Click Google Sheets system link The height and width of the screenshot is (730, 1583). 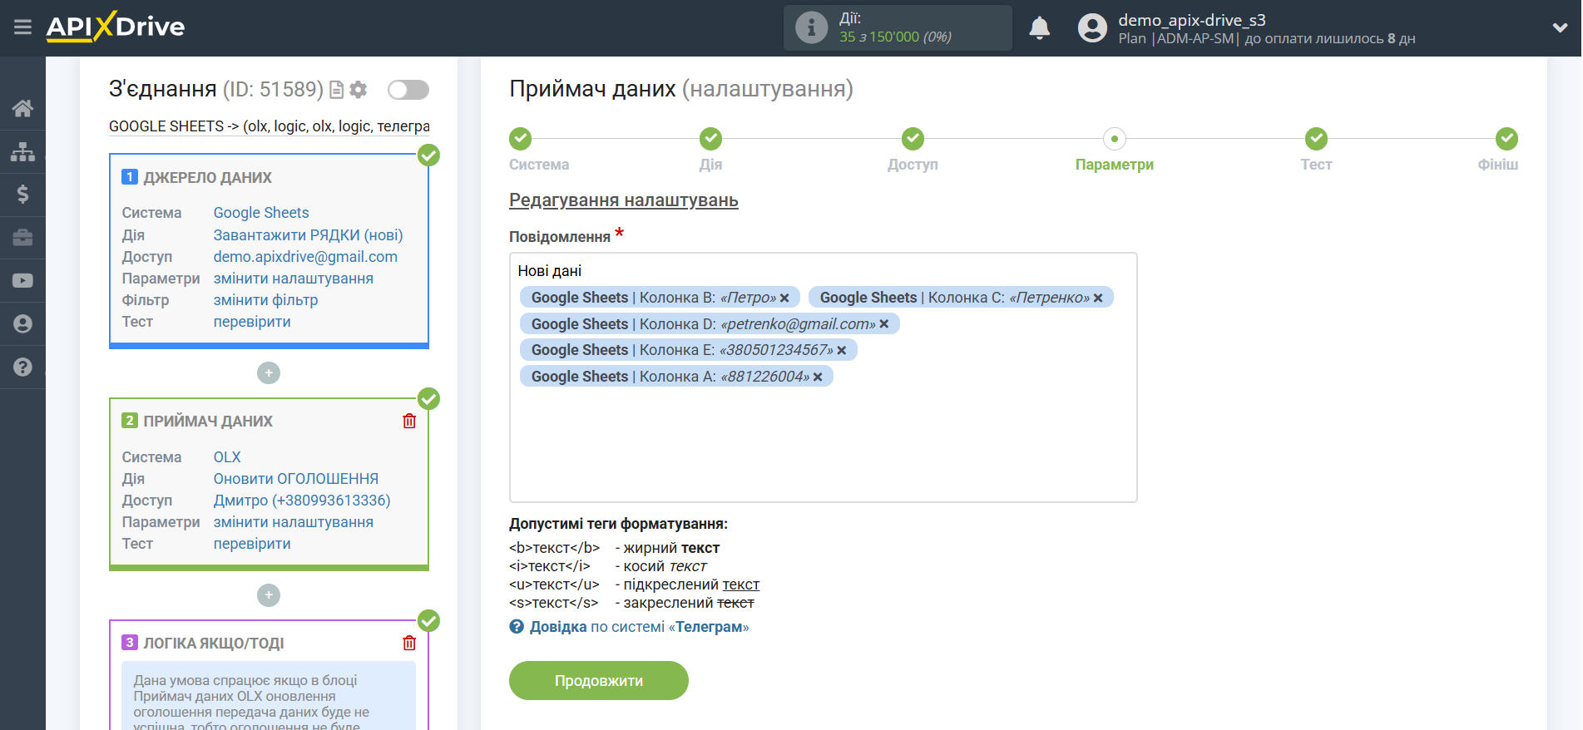pos(261,213)
